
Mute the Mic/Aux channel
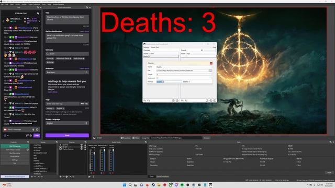113,173
